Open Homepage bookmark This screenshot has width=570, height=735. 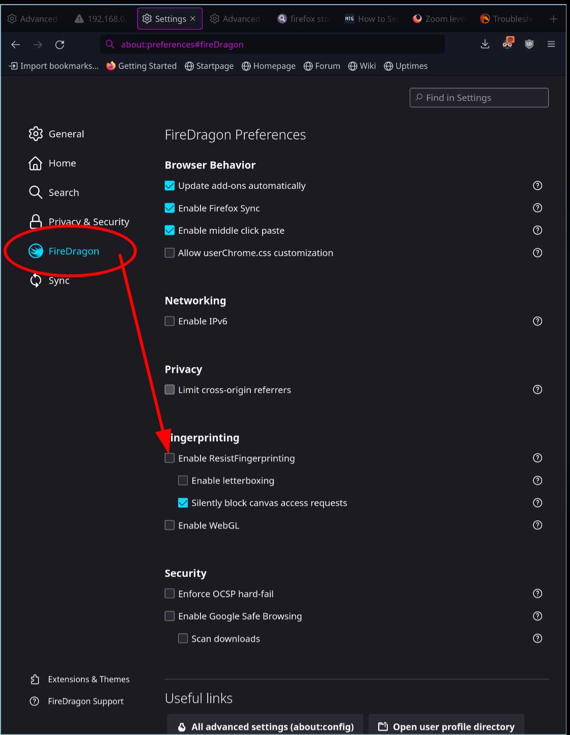point(269,66)
